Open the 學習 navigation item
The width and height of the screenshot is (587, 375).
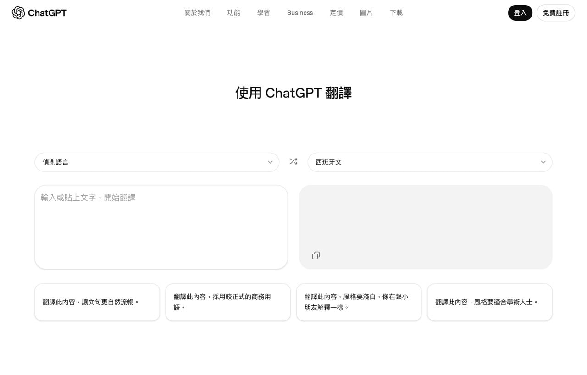tap(263, 12)
